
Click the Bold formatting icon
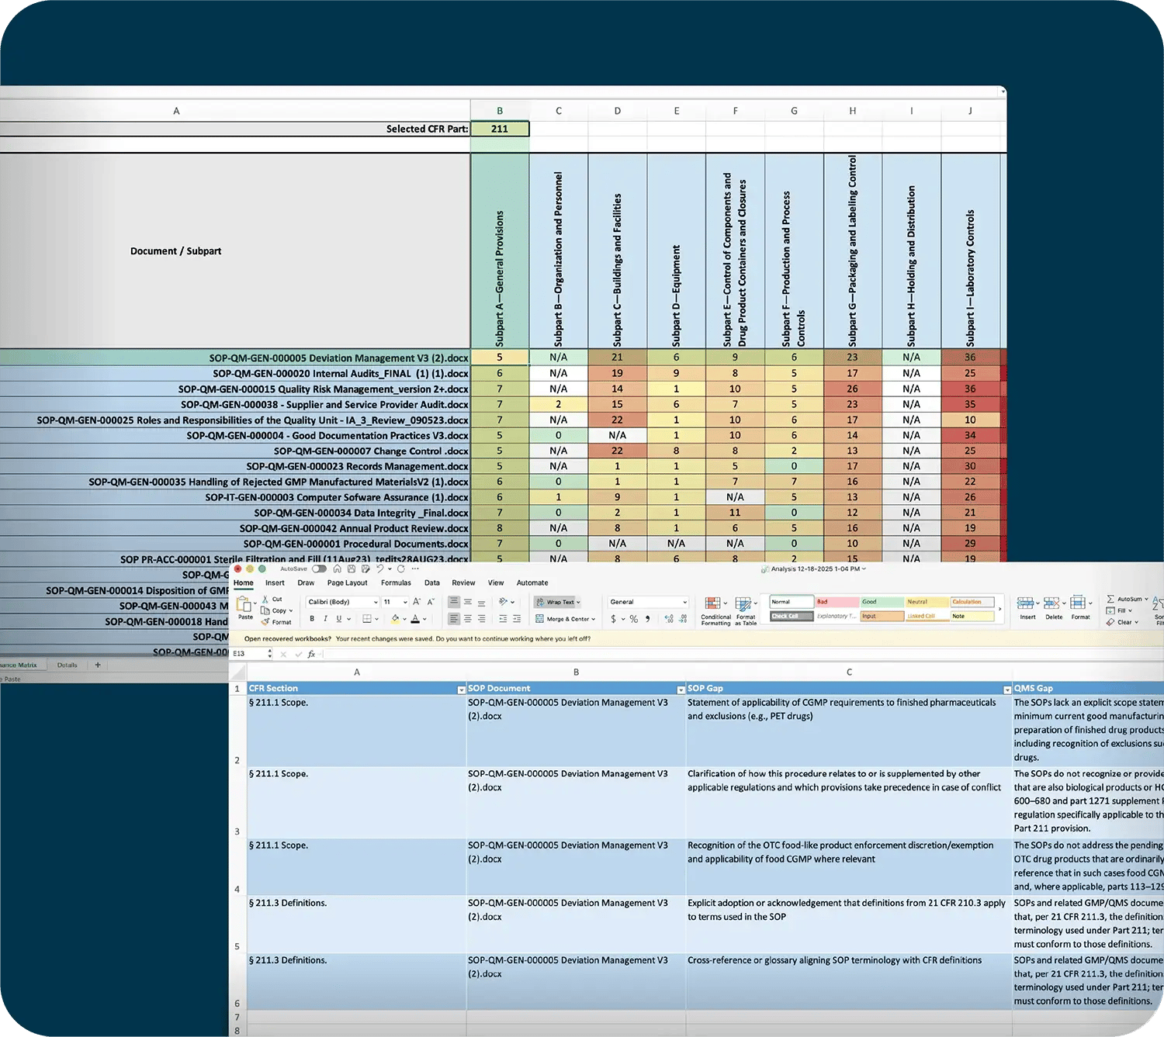[312, 619]
